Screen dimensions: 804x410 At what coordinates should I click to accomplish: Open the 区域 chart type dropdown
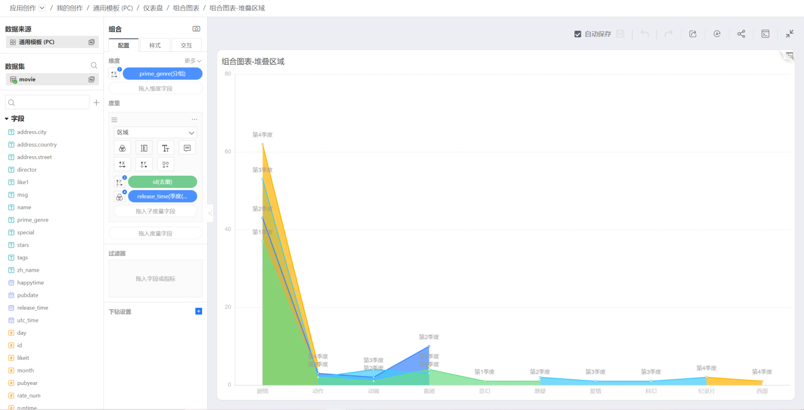[x=155, y=133]
